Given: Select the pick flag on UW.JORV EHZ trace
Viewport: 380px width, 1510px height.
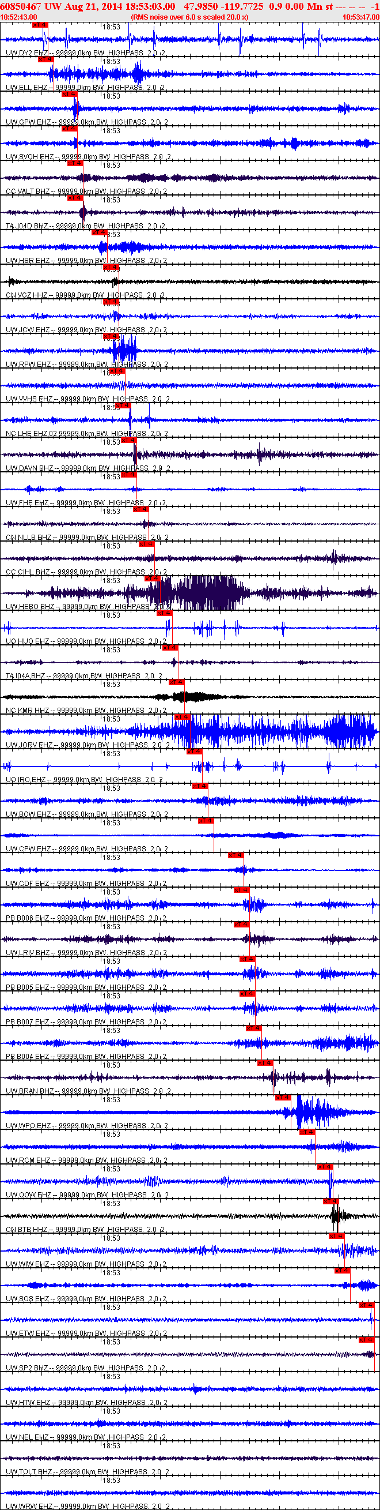Looking at the screenshot, I should (x=182, y=716).
